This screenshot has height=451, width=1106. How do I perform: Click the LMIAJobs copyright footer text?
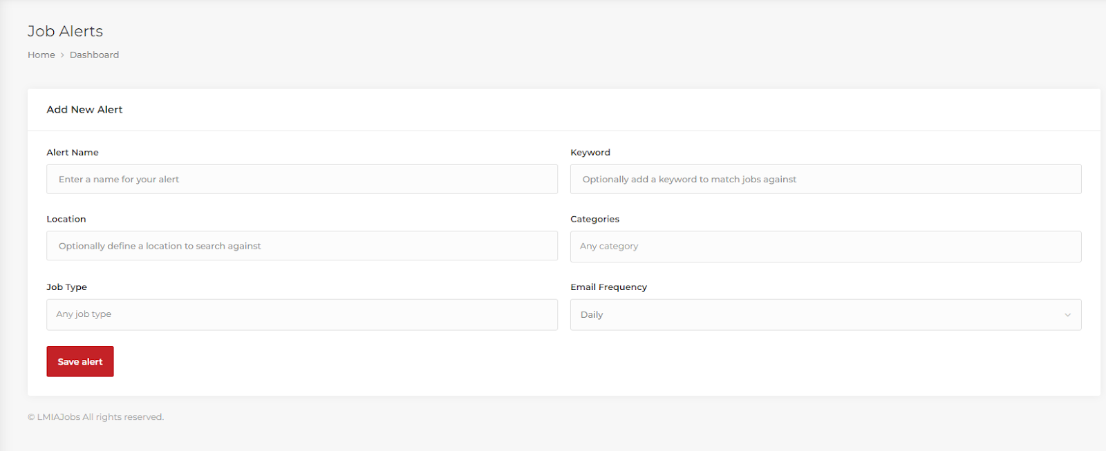click(95, 417)
